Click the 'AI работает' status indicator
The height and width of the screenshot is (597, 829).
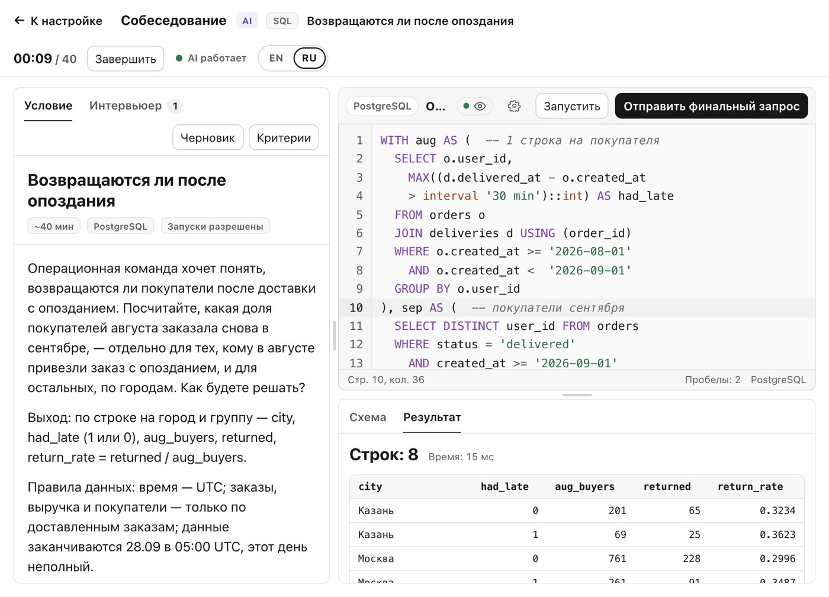tap(211, 58)
